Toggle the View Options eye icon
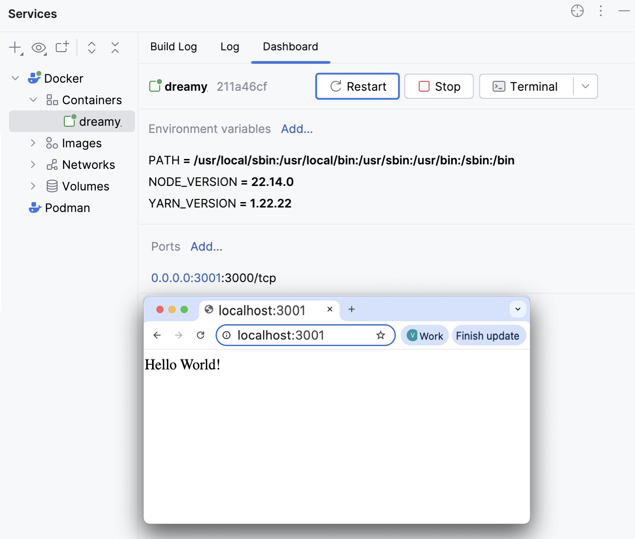The image size is (635, 539). click(39, 48)
